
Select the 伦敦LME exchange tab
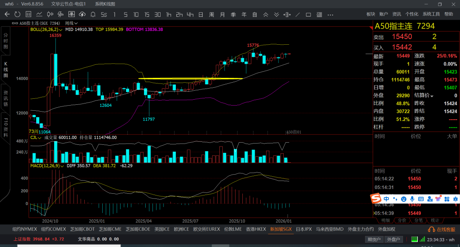pos(233,230)
